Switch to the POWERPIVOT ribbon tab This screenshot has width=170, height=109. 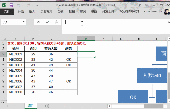pyautogui.click(x=129, y=12)
